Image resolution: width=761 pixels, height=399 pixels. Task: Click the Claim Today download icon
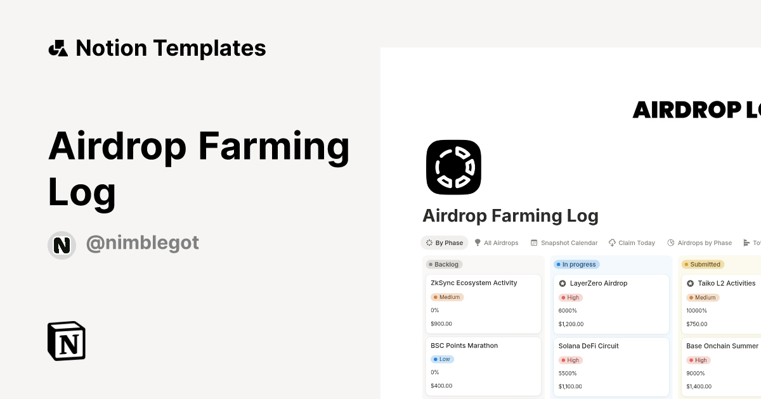[611, 243]
